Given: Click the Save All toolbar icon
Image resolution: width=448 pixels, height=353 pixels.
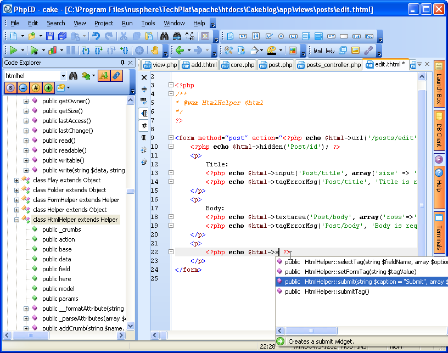Looking at the screenshot, I should click(62, 36).
